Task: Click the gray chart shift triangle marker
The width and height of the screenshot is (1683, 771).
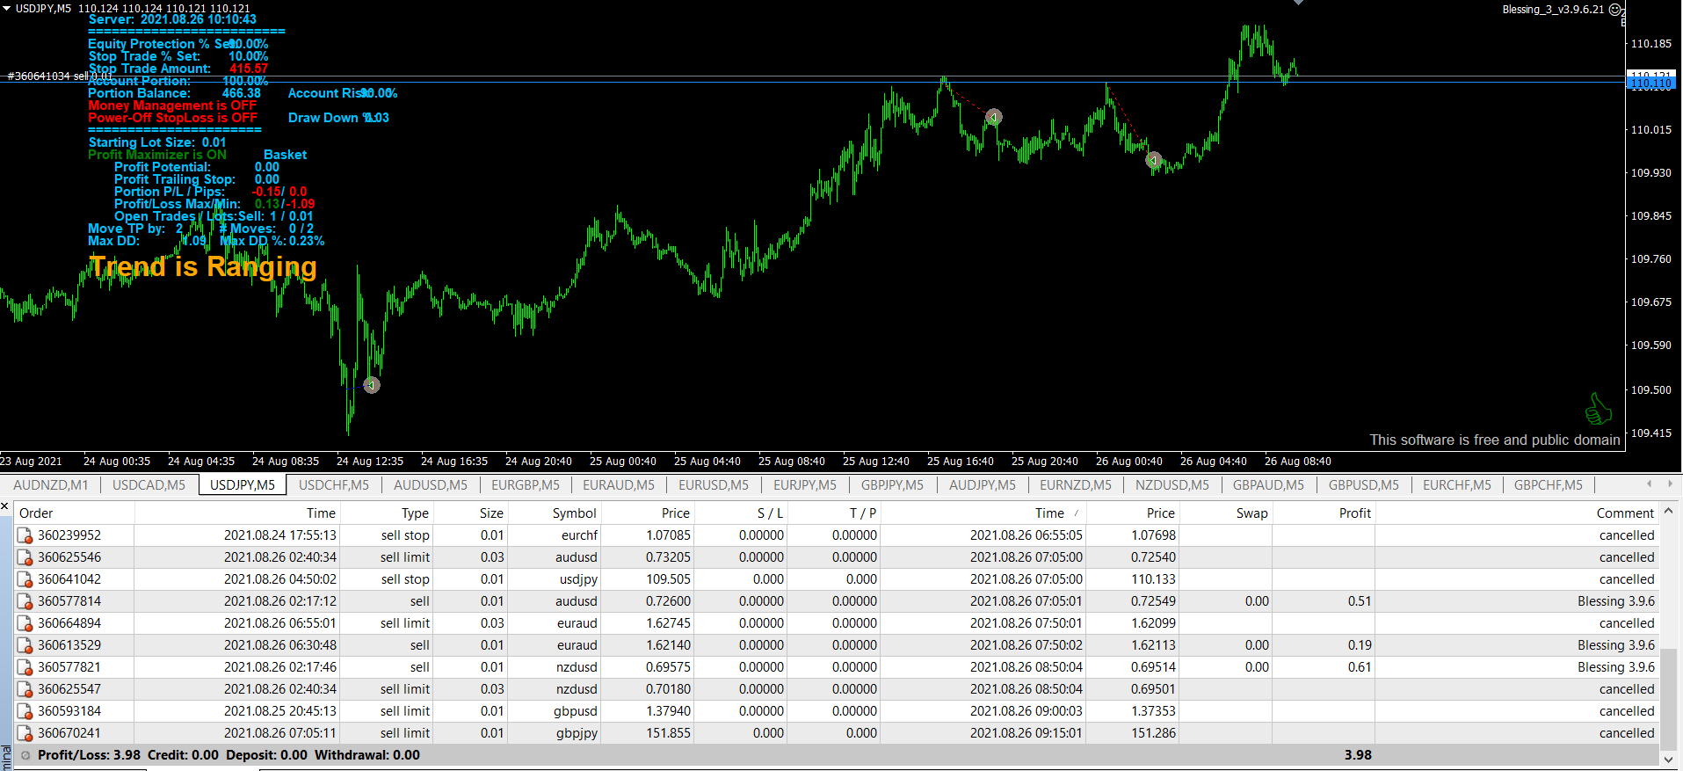Action: (1298, 3)
